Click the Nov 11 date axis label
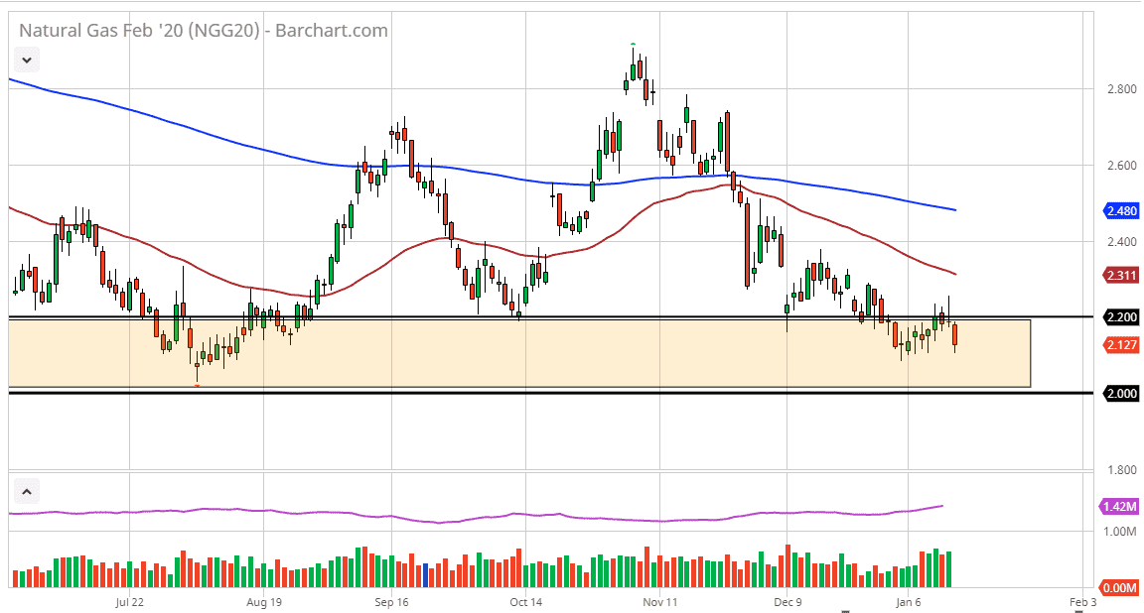 (x=658, y=601)
